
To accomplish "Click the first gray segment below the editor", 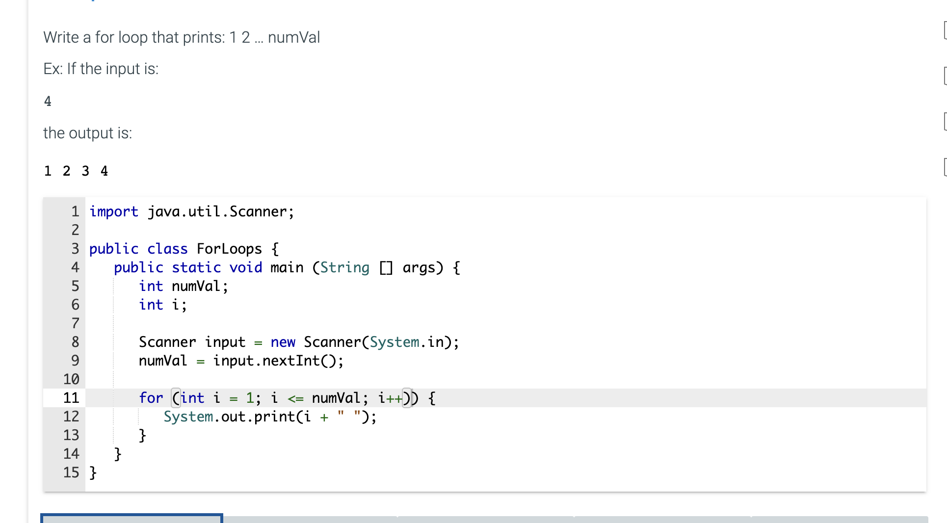I will 309,520.
